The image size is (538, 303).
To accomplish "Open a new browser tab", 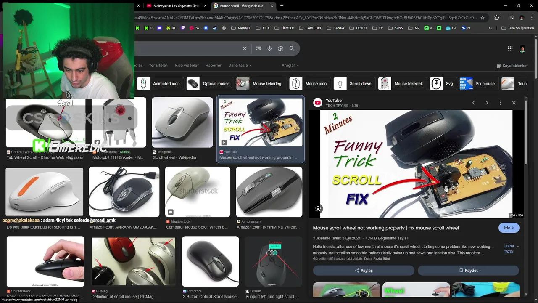I will click(x=282, y=6).
